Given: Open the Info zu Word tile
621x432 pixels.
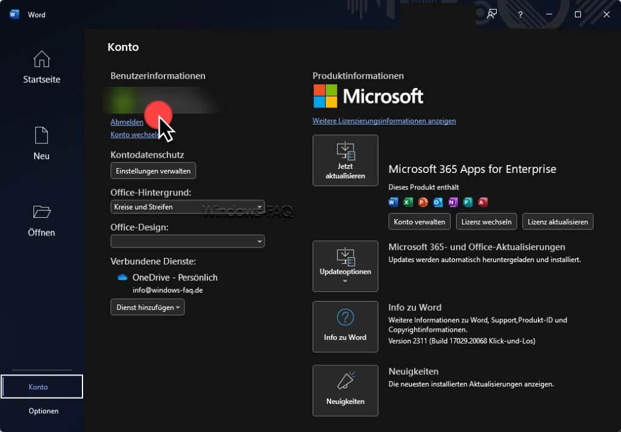Looking at the screenshot, I should pos(345,326).
